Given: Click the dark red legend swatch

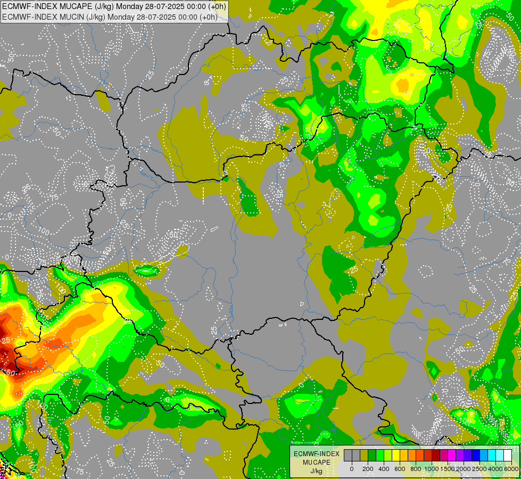Looking at the screenshot, I should (436, 456).
